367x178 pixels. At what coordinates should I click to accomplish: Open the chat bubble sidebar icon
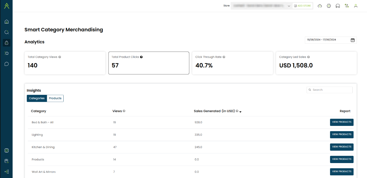click(6, 64)
